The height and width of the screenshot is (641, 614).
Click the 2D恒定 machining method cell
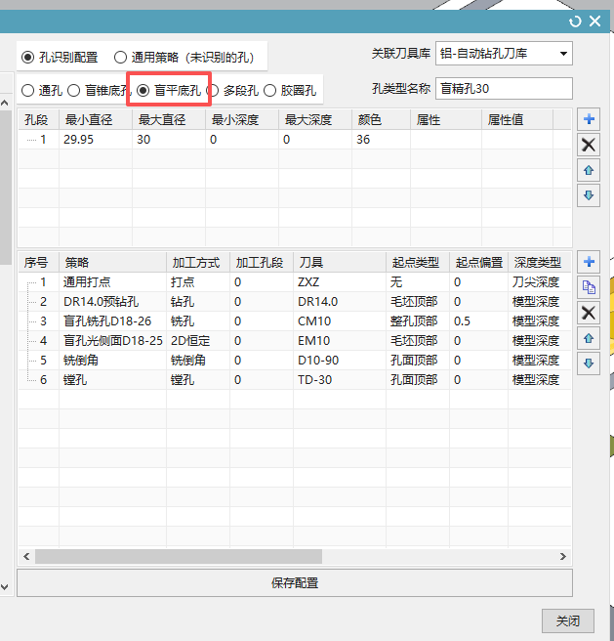pos(198,341)
